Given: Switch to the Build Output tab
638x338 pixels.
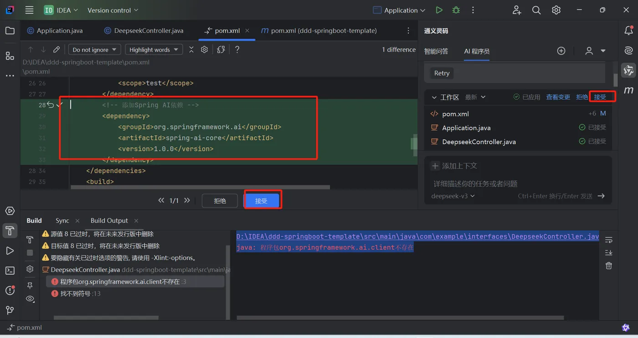Looking at the screenshot, I should [x=109, y=220].
